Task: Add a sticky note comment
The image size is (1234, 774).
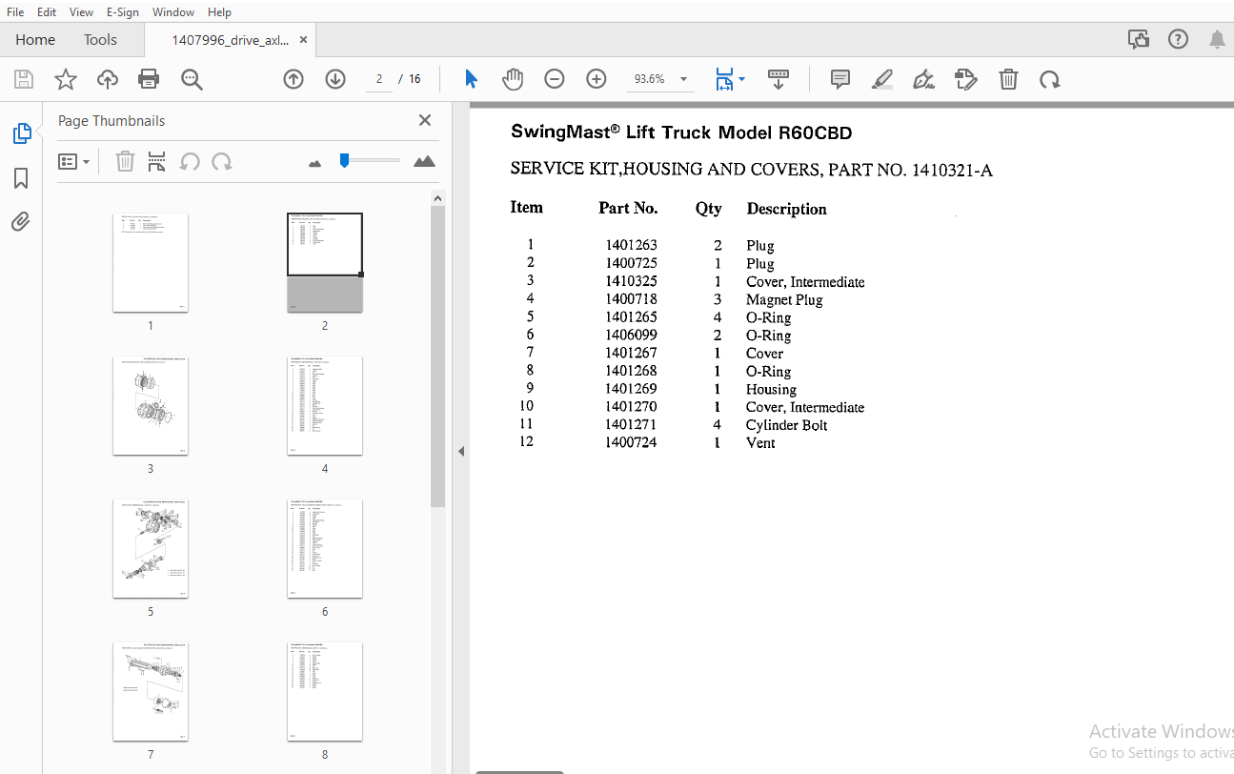Action: coord(840,79)
